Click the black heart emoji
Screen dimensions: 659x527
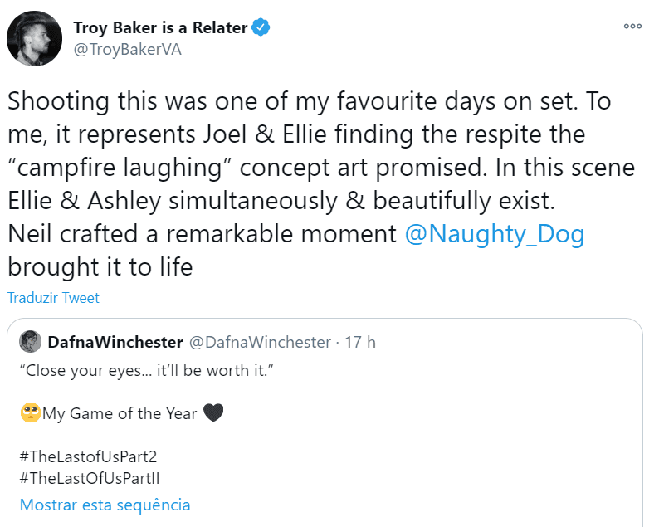[213, 412]
